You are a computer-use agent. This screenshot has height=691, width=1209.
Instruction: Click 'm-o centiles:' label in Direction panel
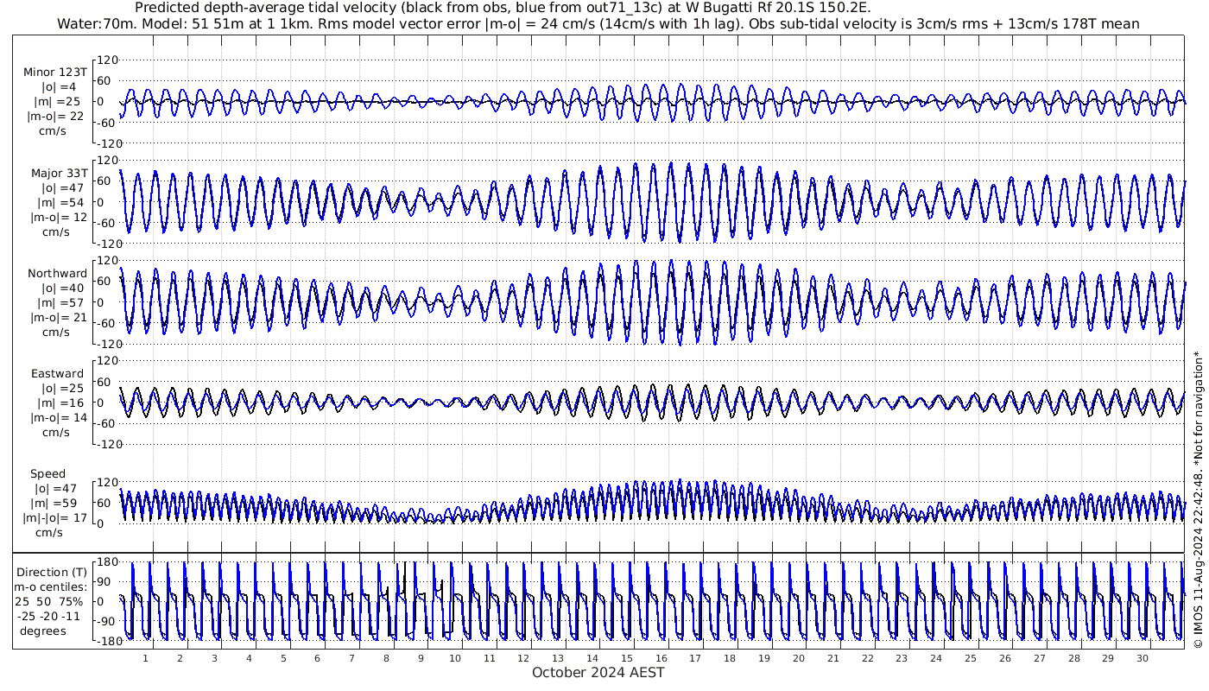click(x=52, y=586)
